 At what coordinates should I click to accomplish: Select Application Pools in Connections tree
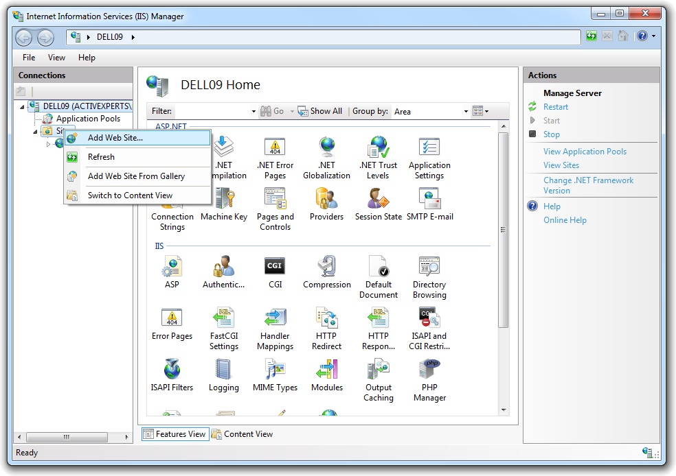[x=88, y=119]
